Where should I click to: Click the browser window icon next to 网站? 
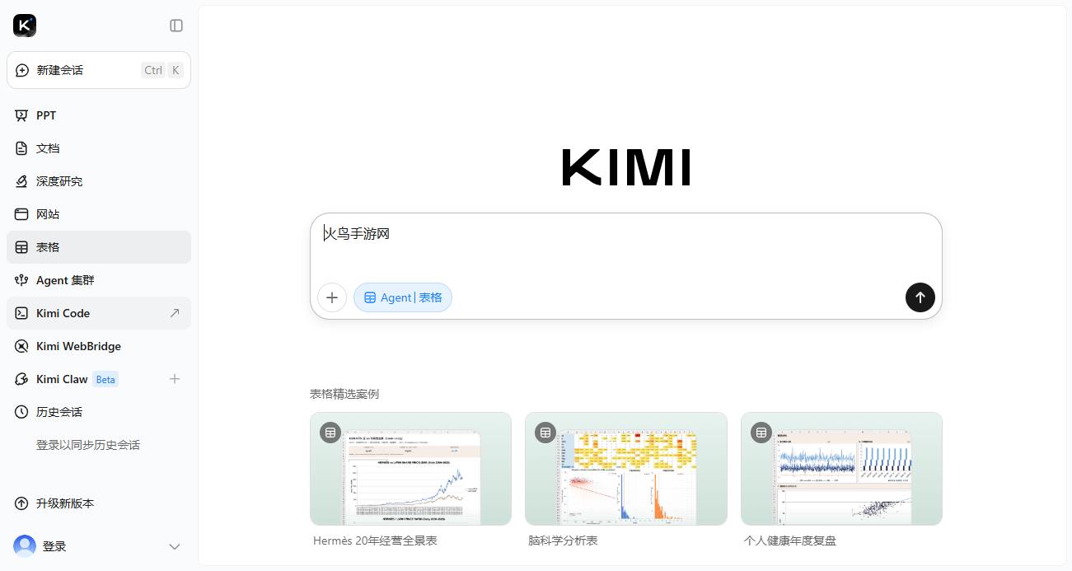21,214
